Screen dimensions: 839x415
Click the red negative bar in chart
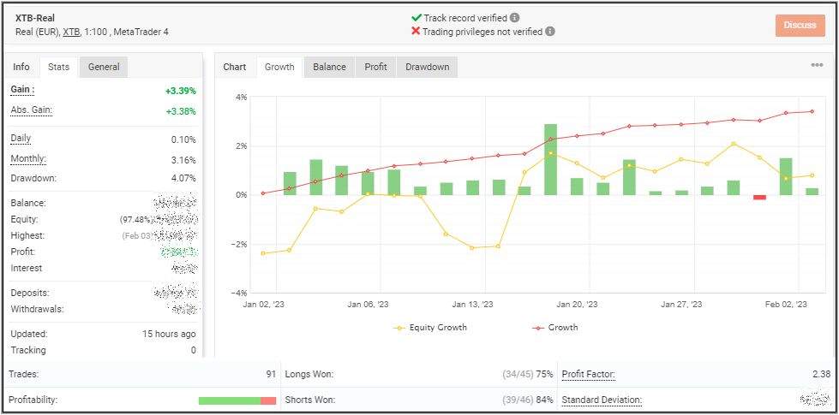point(759,198)
